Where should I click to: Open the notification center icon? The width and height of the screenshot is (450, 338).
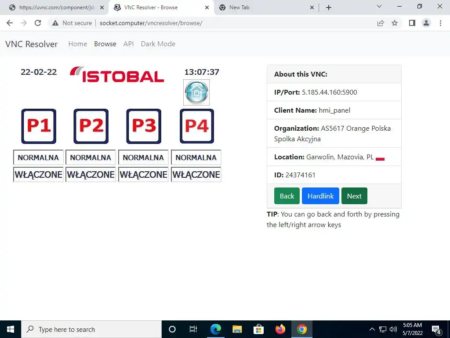coord(436,330)
